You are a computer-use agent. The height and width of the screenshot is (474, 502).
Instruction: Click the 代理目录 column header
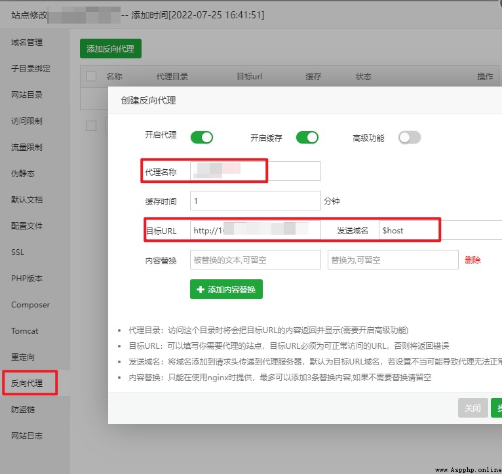[x=172, y=77]
